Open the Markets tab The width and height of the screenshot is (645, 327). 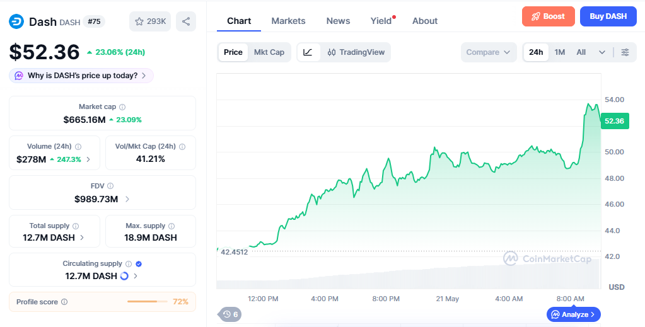coord(288,21)
